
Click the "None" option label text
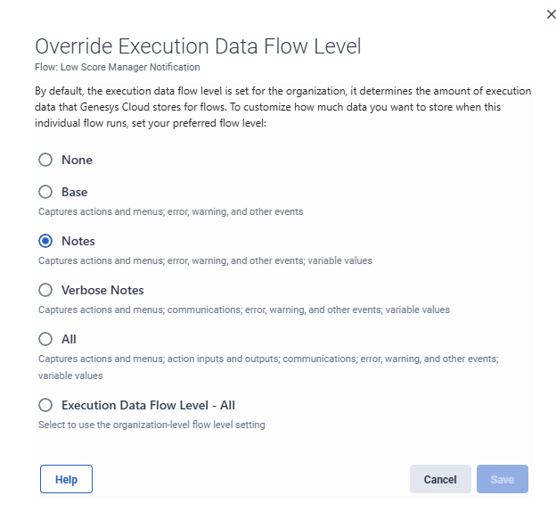[x=77, y=160]
